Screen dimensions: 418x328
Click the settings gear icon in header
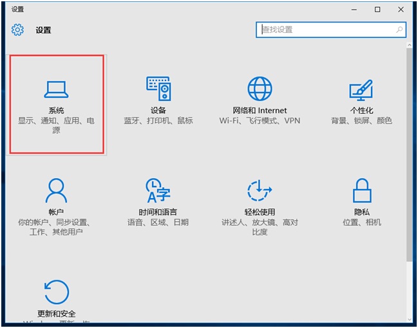click(17, 30)
